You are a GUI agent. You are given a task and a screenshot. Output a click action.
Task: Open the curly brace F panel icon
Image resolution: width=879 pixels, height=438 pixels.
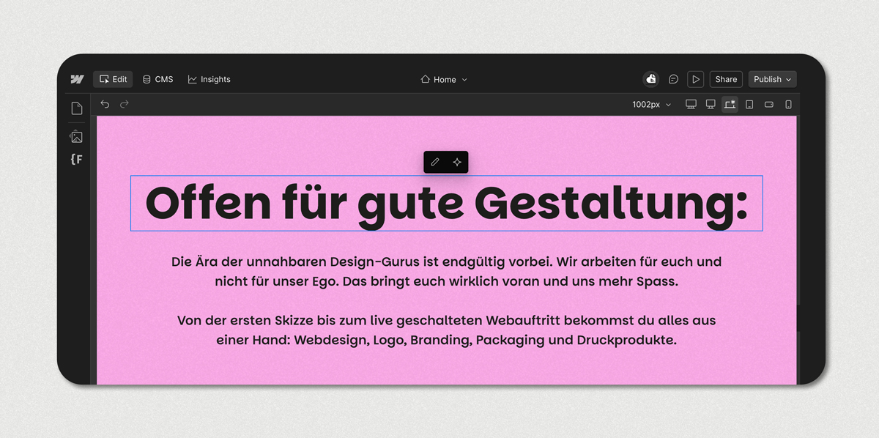77,159
